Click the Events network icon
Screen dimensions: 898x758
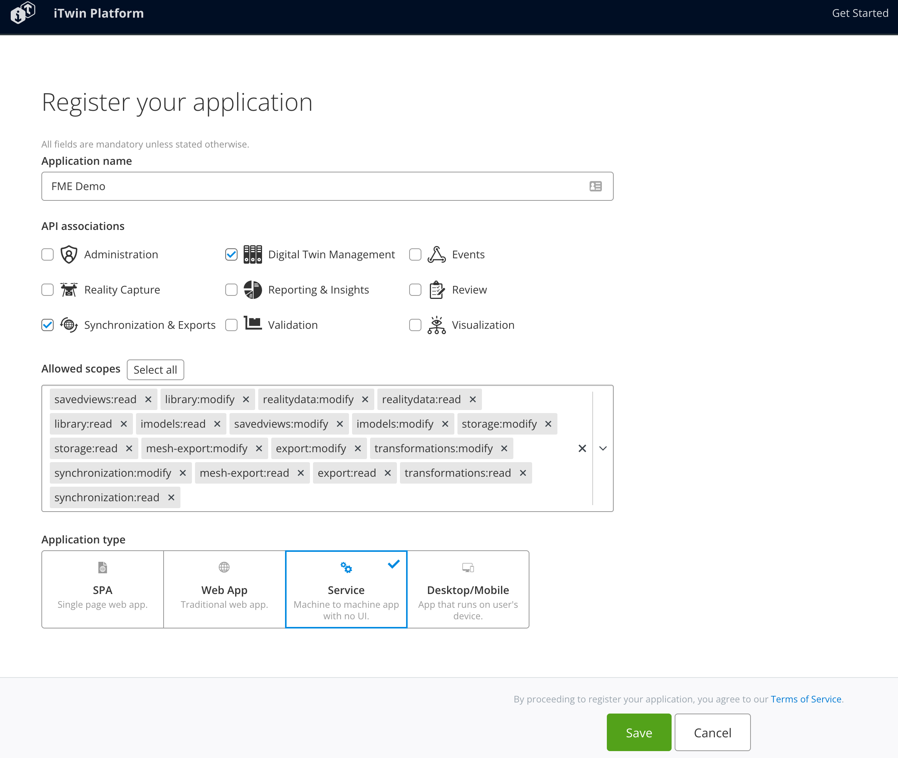(x=436, y=254)
